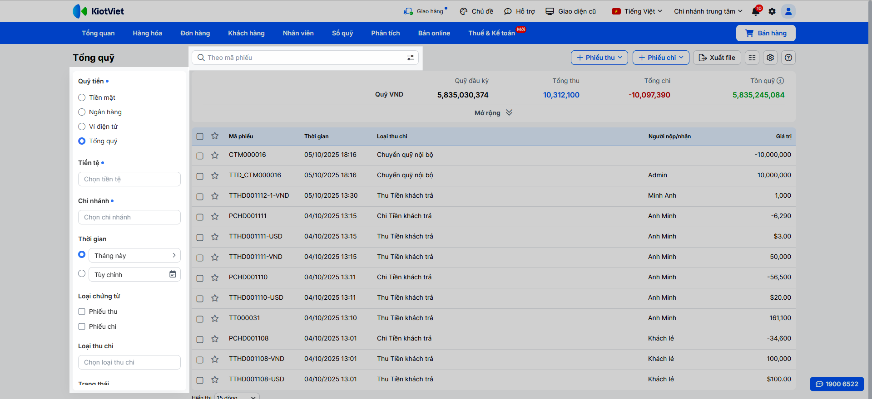The image size is (872, 399).
Task: Star the PCHD001111 voucher
Action: [x=215, y=216]
